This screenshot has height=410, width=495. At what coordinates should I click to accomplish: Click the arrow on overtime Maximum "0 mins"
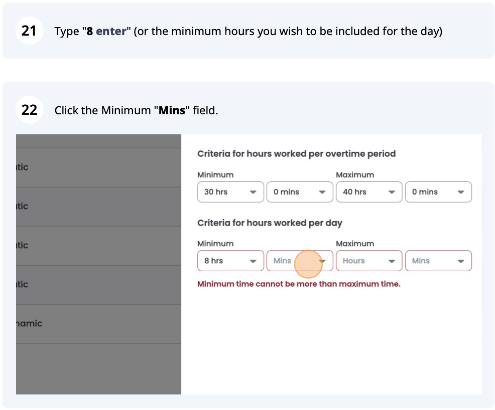tap(461, 192)
